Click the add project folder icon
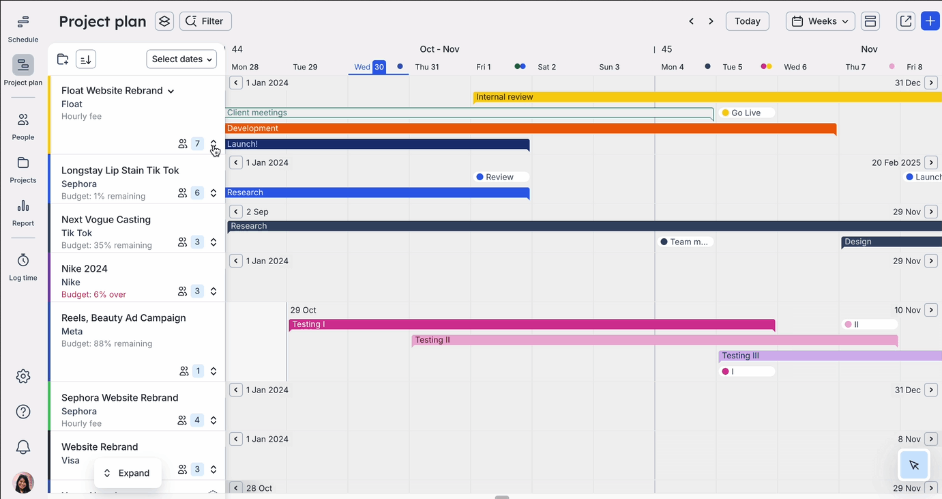 (x=62, y=59)
